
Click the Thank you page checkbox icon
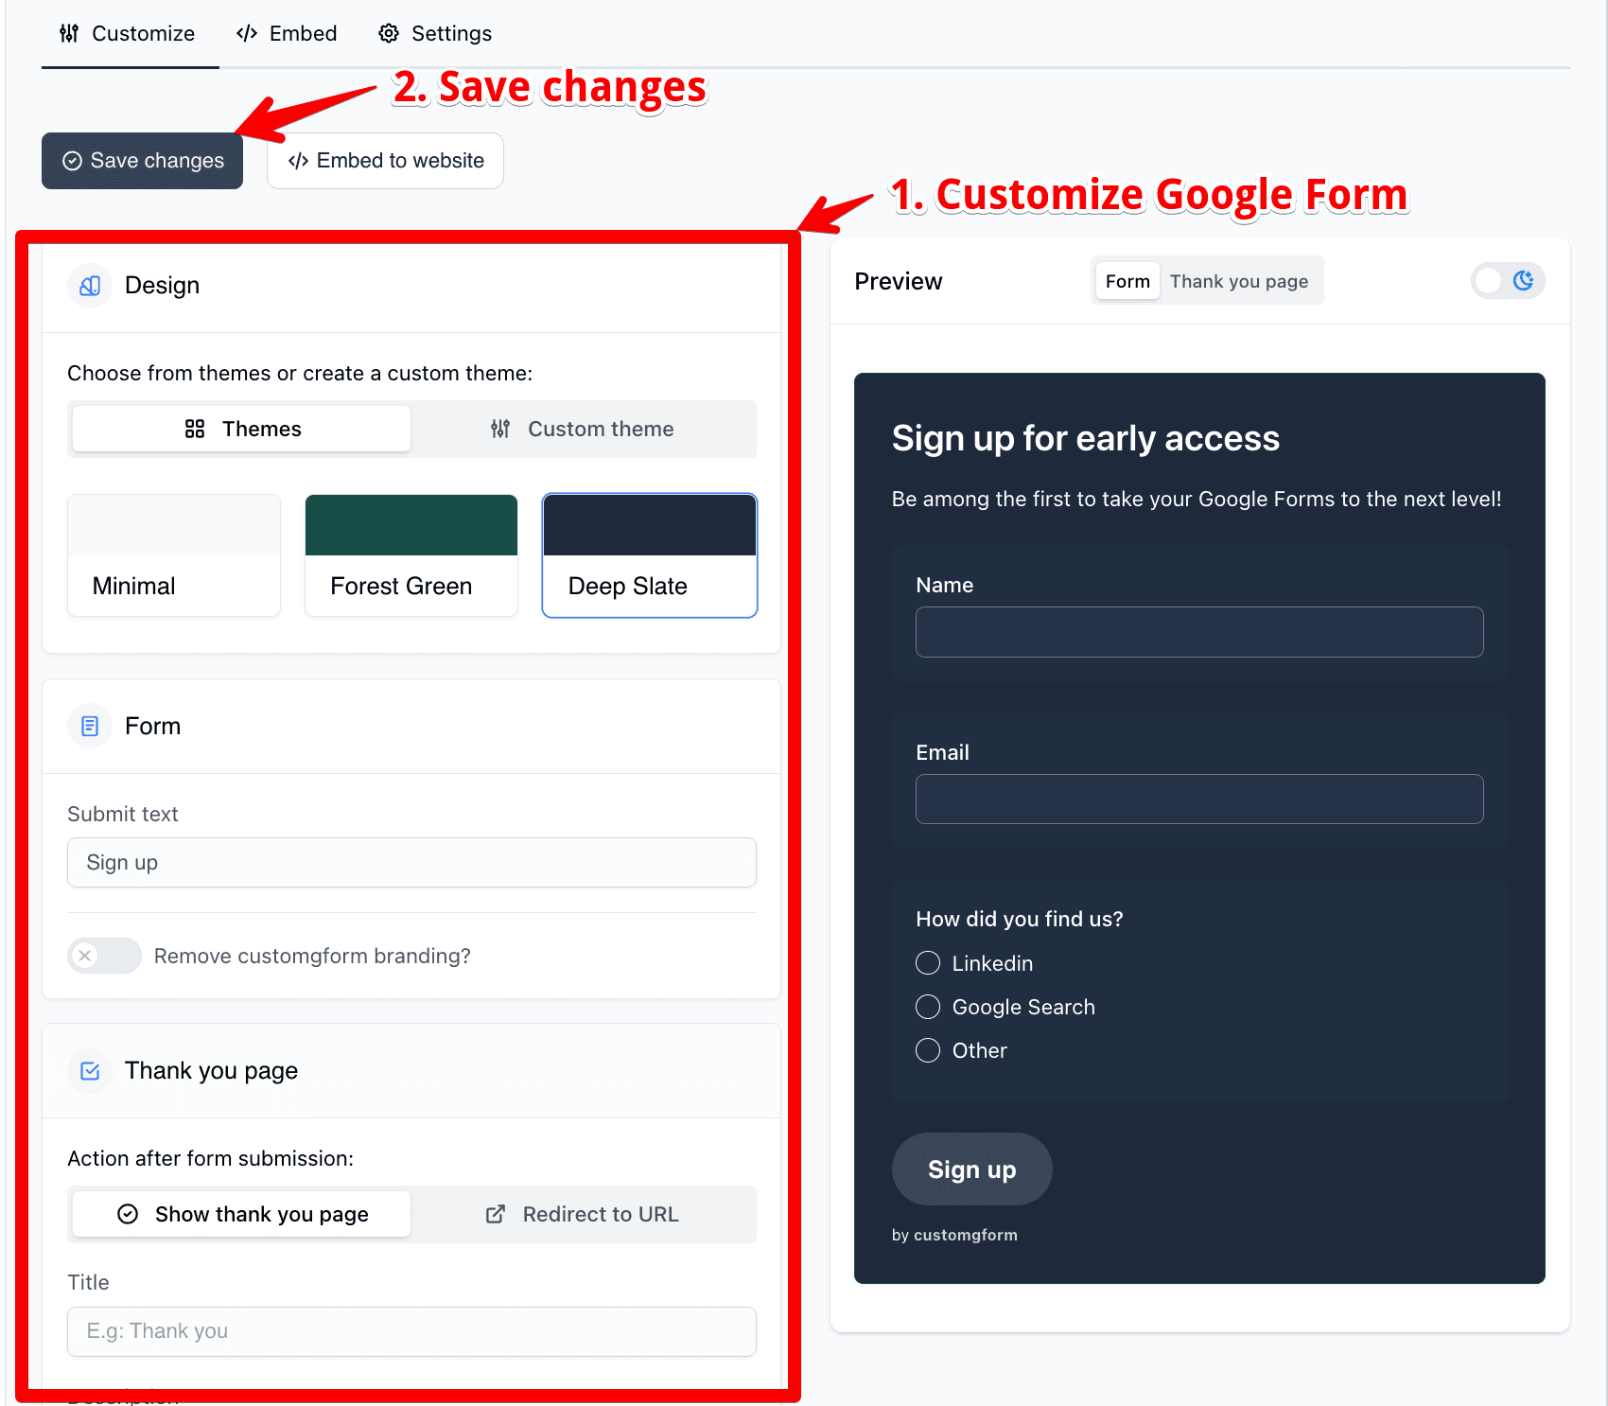coord(90,1071)
